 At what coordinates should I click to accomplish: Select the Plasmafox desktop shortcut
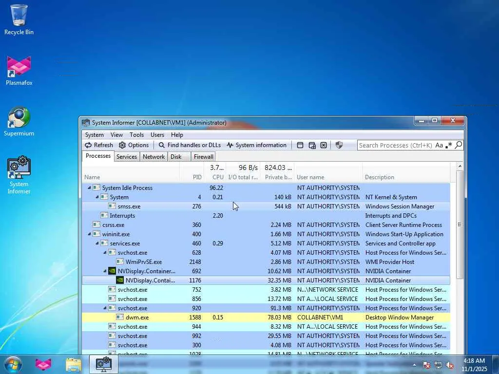tap(19, 71)
